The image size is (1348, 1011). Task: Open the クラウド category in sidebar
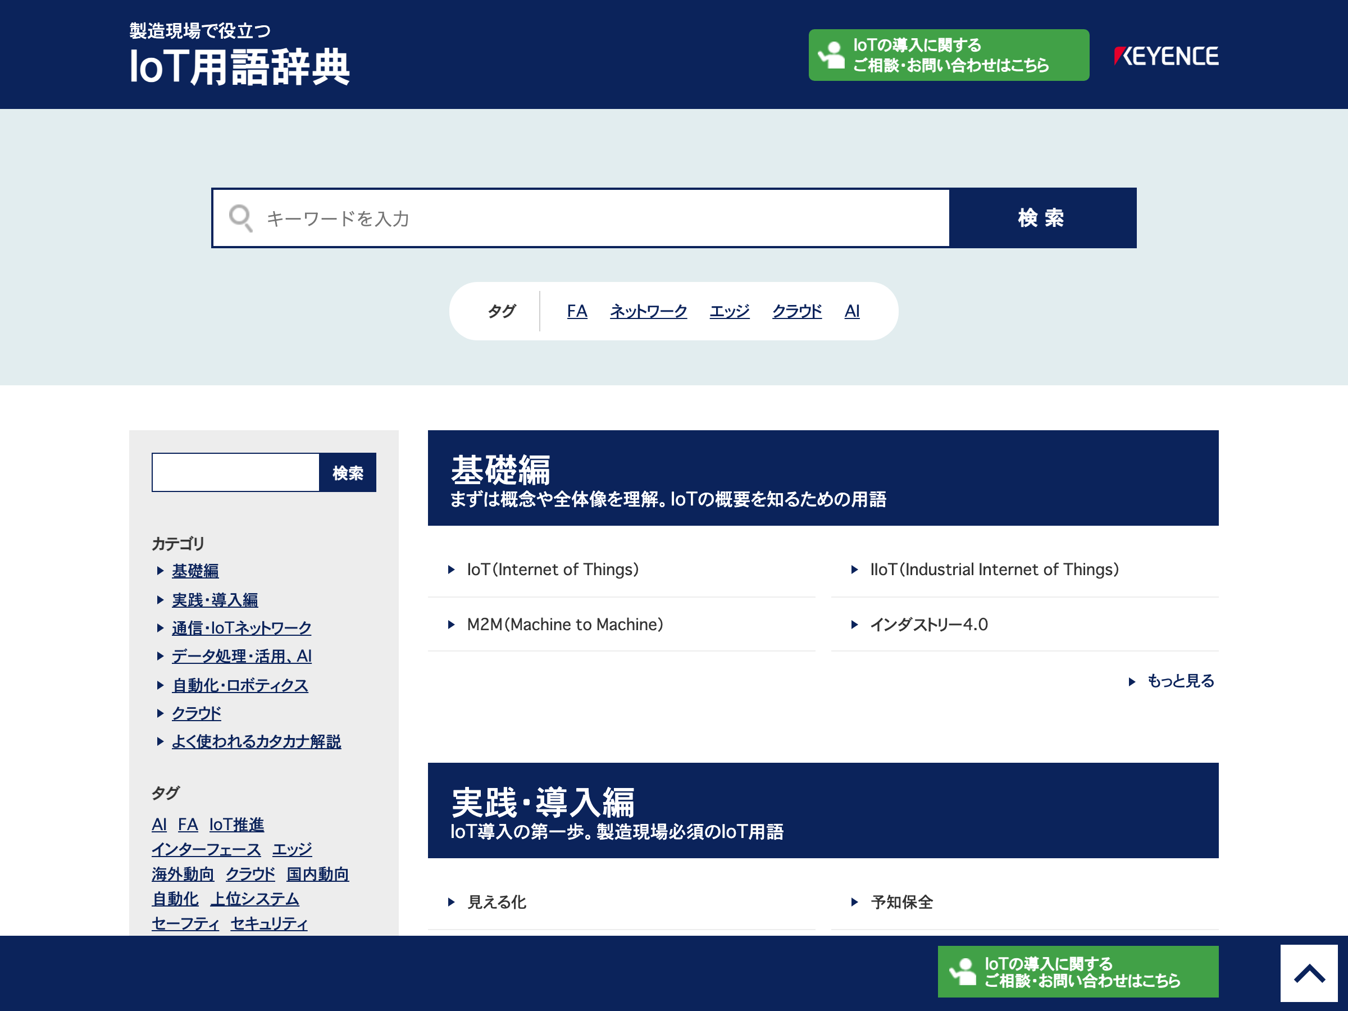point(196,714)
